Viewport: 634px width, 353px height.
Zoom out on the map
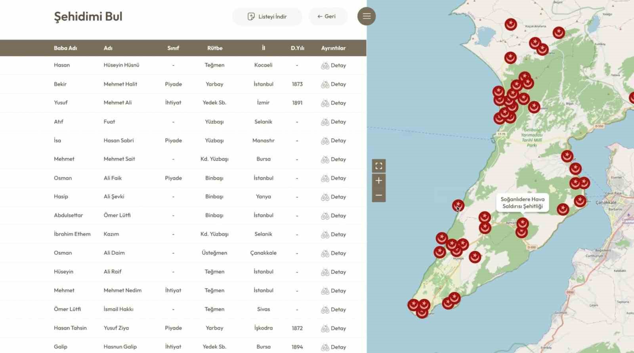(379, 195)
